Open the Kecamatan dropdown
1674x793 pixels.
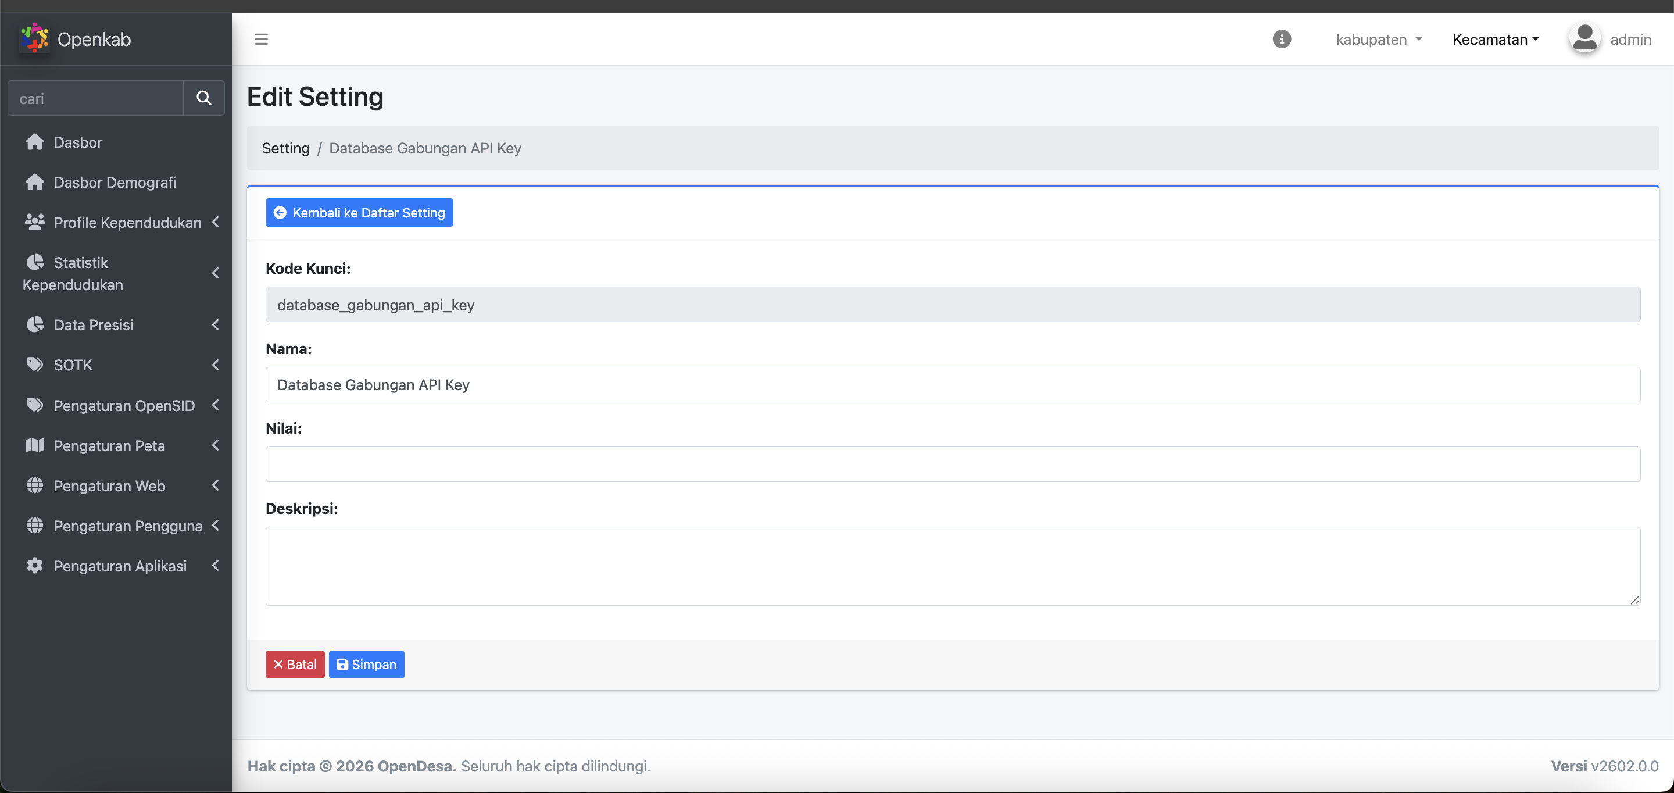(x=1496, y=39)
